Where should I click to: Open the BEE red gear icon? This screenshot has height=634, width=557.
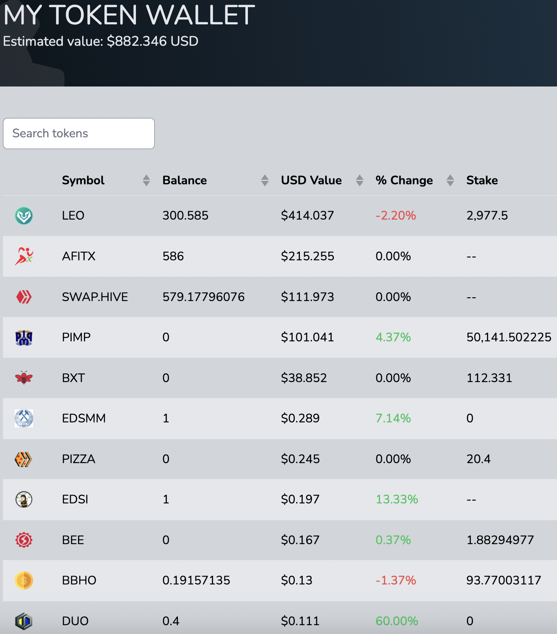pyautogui.click(x=24, y=540)
